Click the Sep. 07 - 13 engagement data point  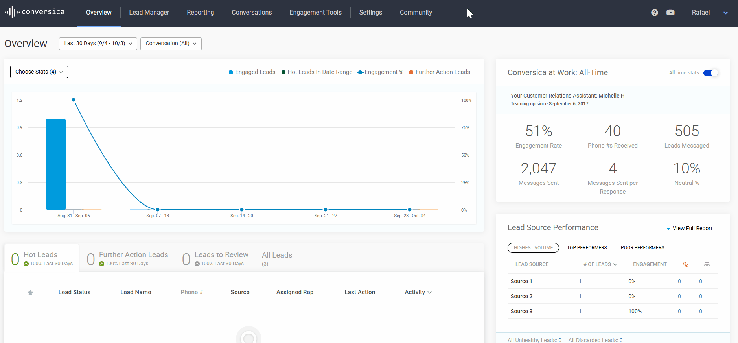click(x=158, y=210)
